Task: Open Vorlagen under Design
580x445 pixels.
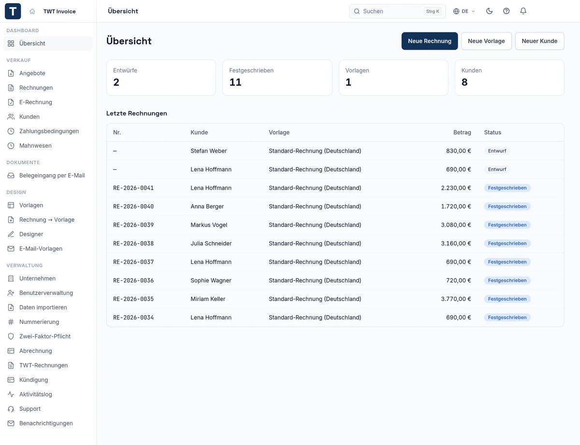Action: coord(48,205)
